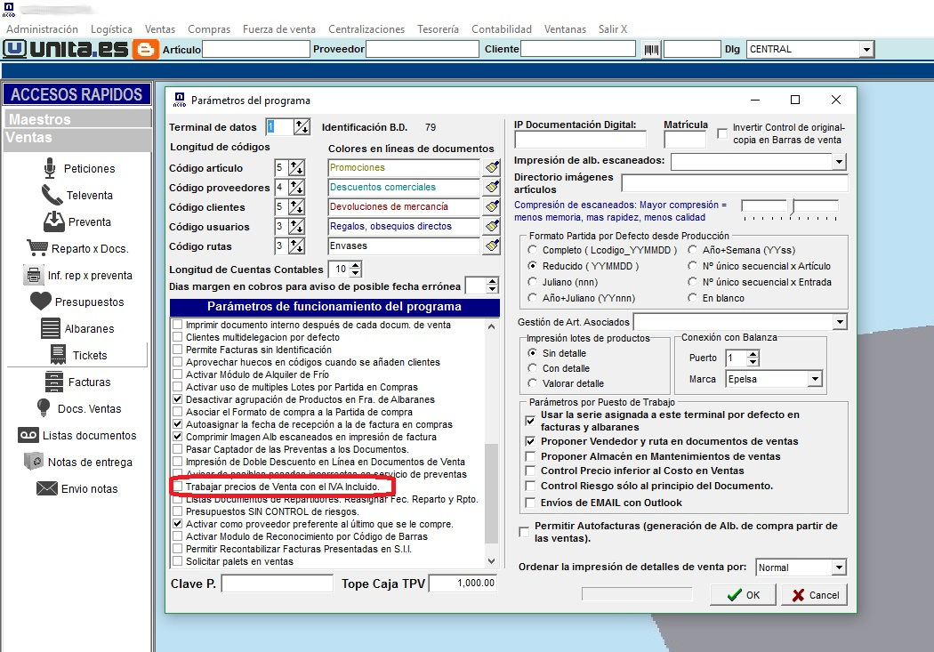Screen dimensions: 934x652
Task: Click Puerto balanza spinner arrows
Action: pos(753,358)
